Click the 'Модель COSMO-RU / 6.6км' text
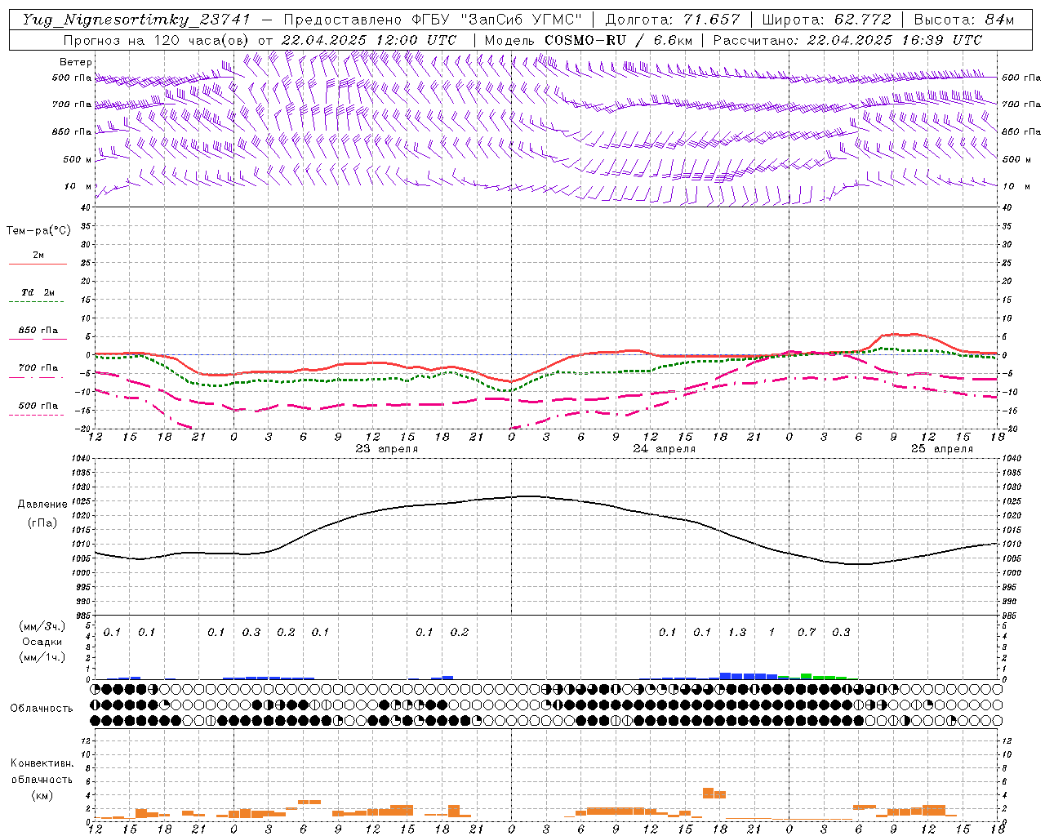Image resolution: width=1045 pixels, height=836 pixels. [x=589, y=40]
